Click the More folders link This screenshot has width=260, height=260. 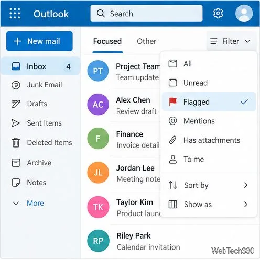[x=36, y=203]
